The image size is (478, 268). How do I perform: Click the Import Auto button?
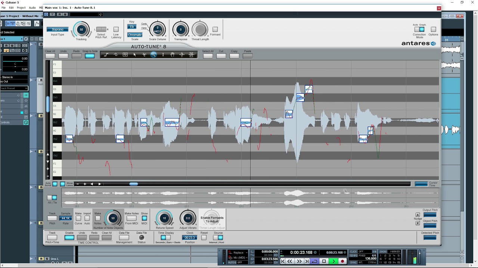[x=87, y=218]
